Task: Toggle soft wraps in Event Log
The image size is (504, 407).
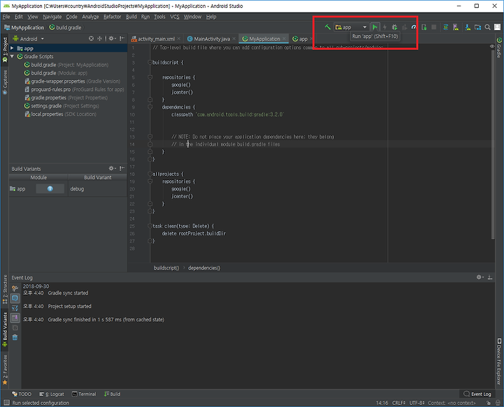Action: 15,308
